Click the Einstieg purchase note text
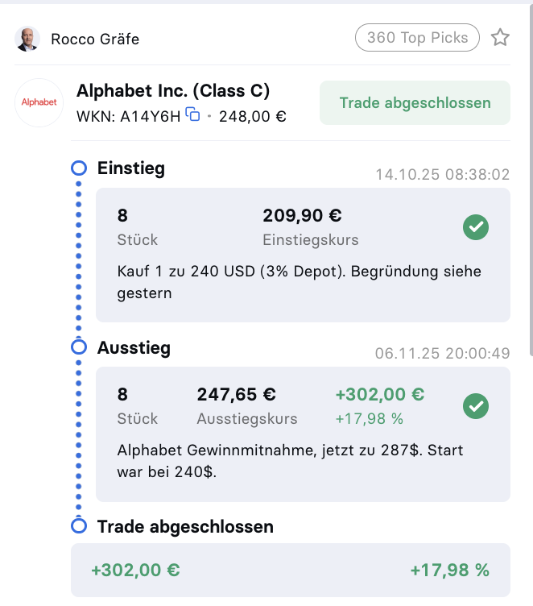This screenshot has height=606, width=533. point(299,282)
